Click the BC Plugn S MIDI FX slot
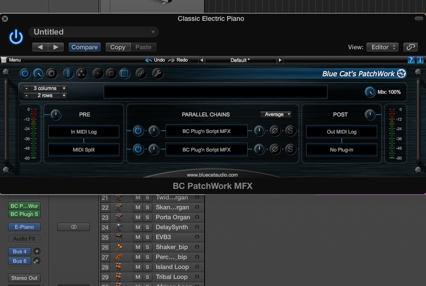This screenshot has height=286, width=426. click(24, 214)
